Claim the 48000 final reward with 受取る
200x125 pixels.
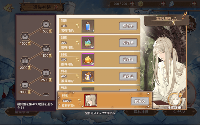point(140,101)
